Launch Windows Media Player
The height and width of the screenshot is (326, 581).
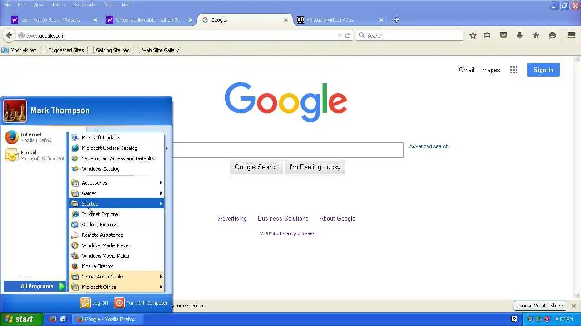116,245
